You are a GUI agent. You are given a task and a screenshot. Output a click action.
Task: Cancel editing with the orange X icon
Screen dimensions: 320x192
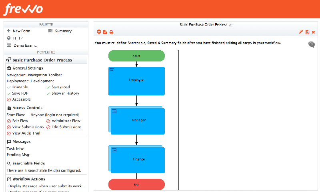tap(314, 32)
